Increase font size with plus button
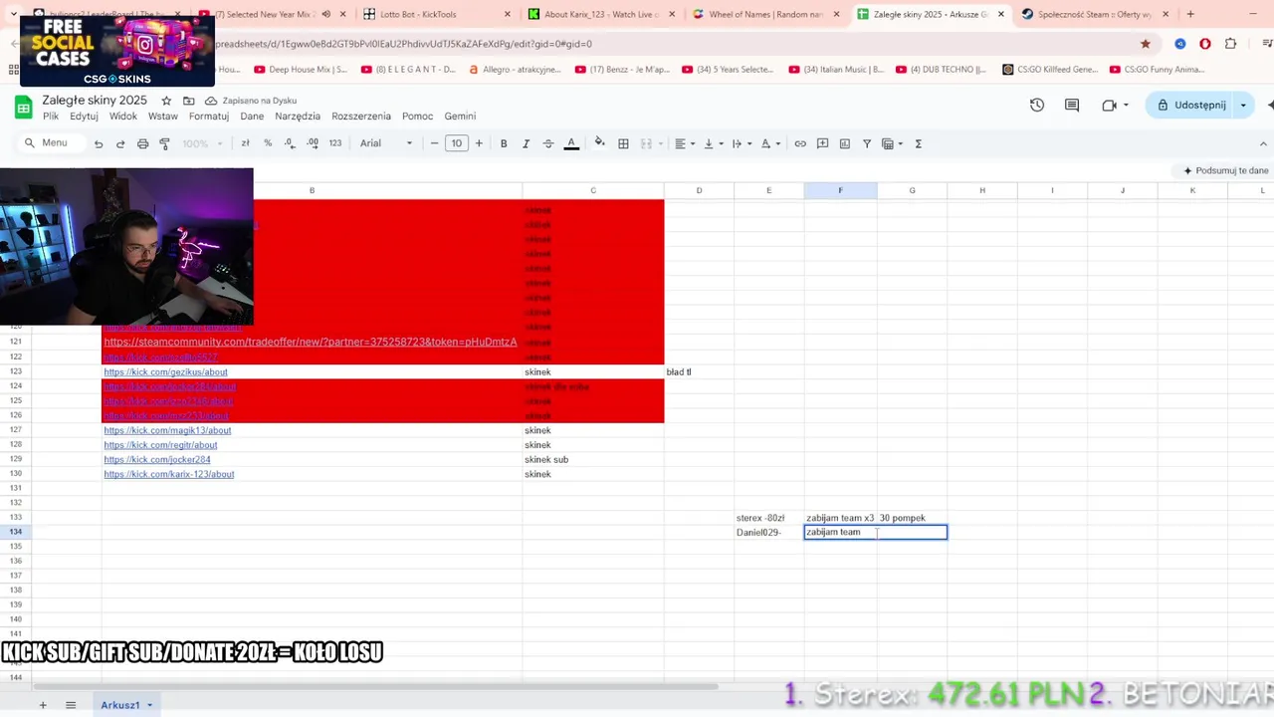1274x717 pixels. (479, 143)
